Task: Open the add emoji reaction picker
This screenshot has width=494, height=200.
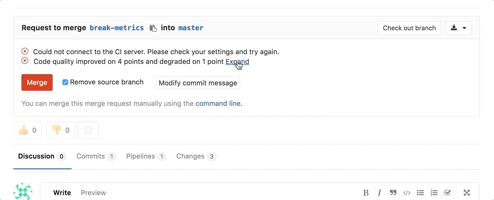Action: tap(88, 130)
